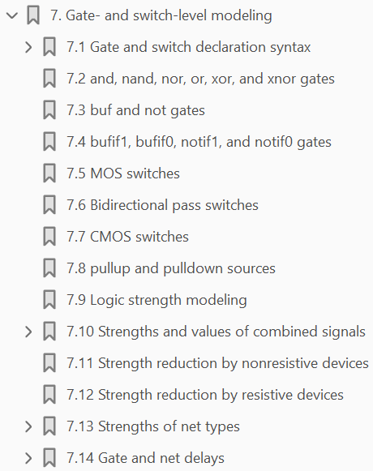Screen dimensions: 373x471
Task: Click bookmark icon next to 7.3 buf and not gates
Action: tap(49, 110)
